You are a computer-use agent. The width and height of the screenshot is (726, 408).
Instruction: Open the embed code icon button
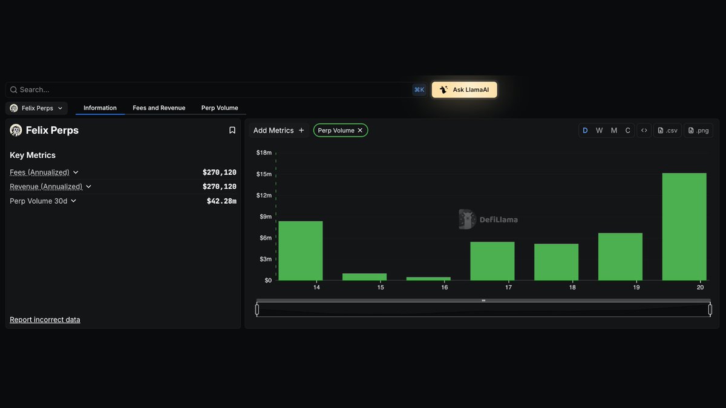point(644,130)
